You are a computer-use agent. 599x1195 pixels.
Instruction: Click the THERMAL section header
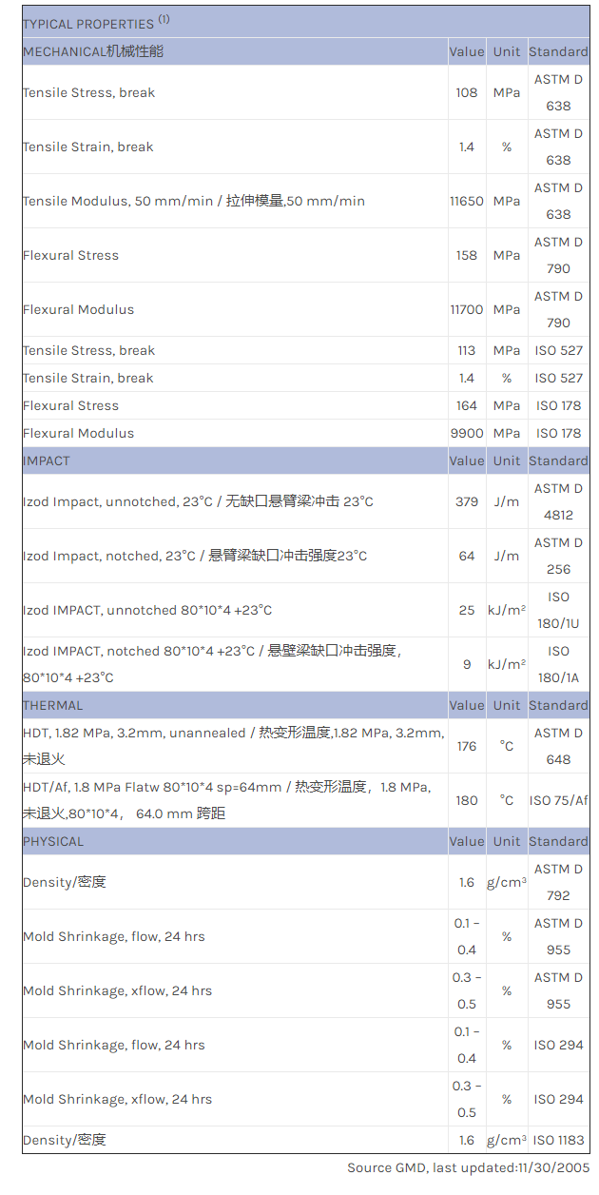click(x=53, y=705)
